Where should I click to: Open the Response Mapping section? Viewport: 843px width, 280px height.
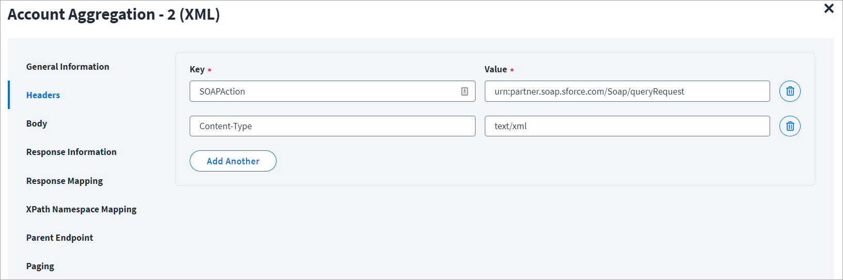65,181
